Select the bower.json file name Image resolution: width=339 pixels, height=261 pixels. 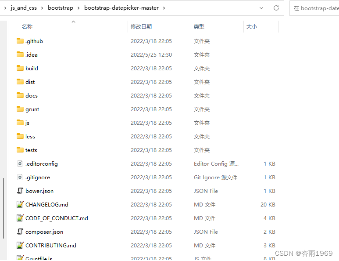[x=39, y=191]
